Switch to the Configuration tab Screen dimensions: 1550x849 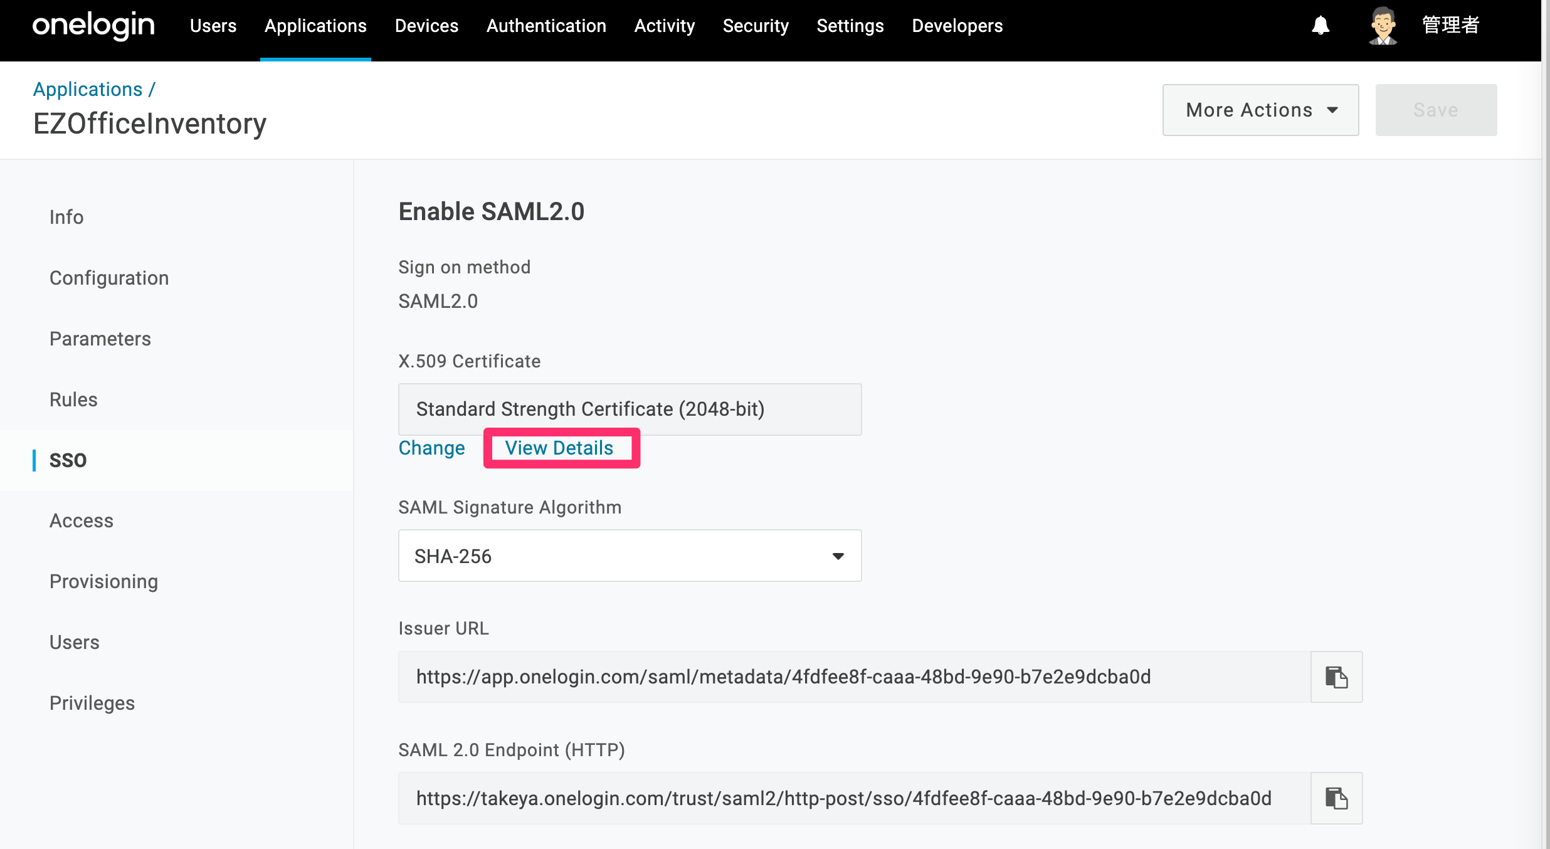(109, 278)
